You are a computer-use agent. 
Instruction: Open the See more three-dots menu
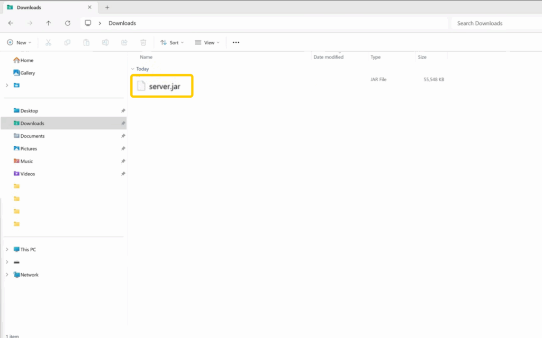[236, 42]
